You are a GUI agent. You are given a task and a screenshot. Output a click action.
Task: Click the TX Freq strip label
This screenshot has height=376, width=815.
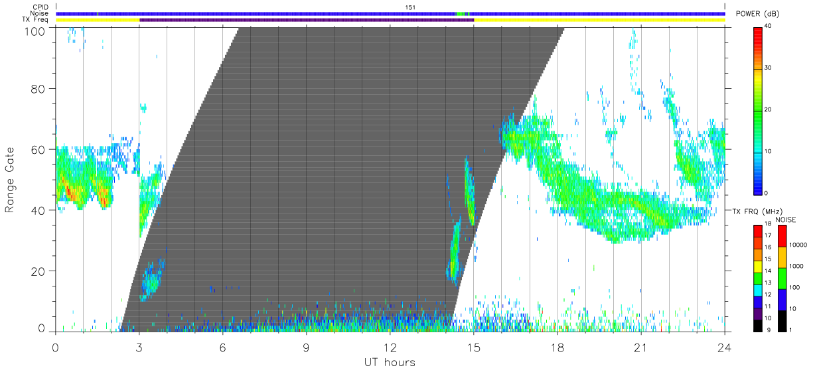tap(37, 19)
